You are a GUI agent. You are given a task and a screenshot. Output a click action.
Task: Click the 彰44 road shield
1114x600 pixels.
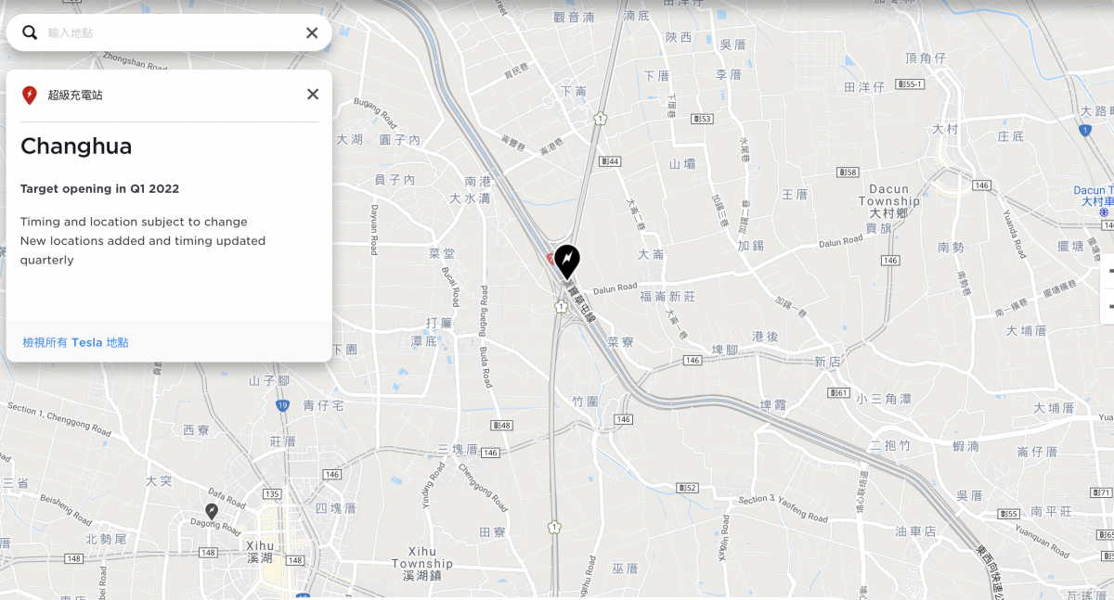[611, 161]
